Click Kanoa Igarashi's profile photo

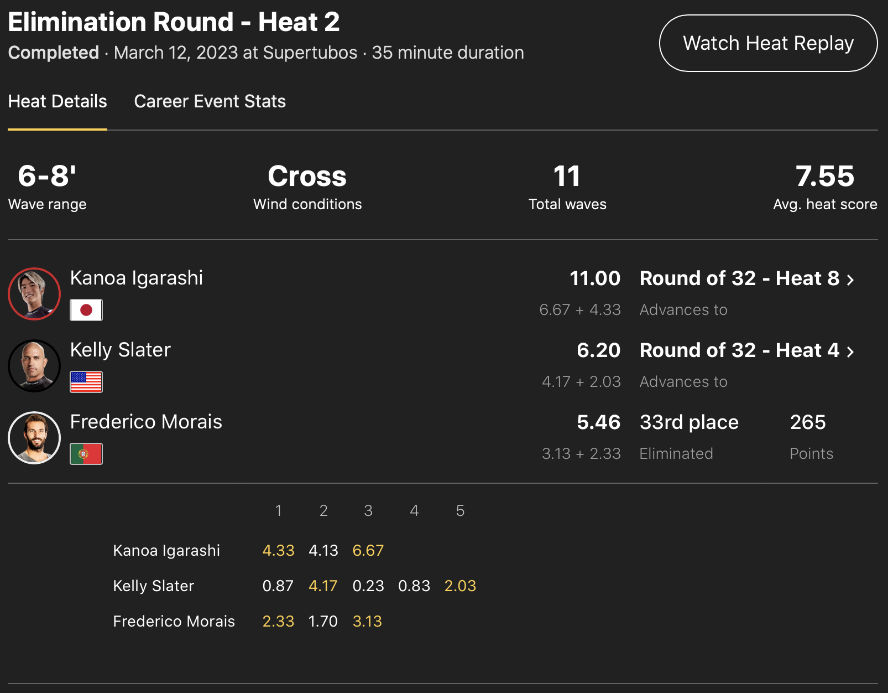coord(34,294)
